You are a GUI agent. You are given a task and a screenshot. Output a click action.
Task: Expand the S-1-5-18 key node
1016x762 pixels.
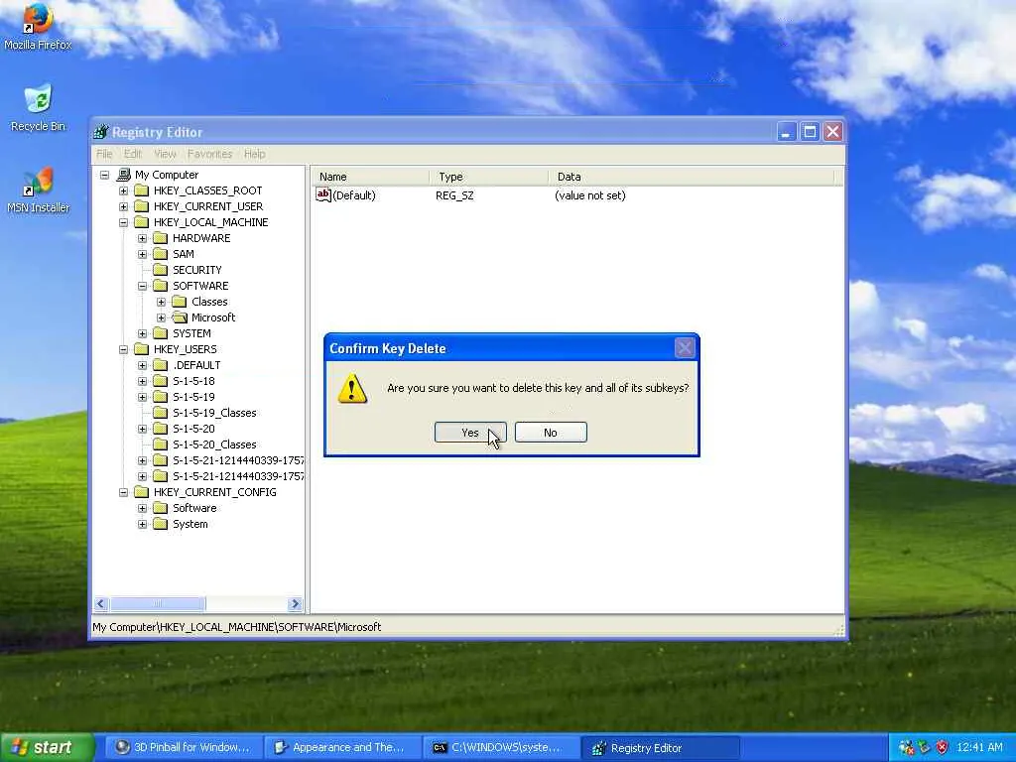(142, 381)
